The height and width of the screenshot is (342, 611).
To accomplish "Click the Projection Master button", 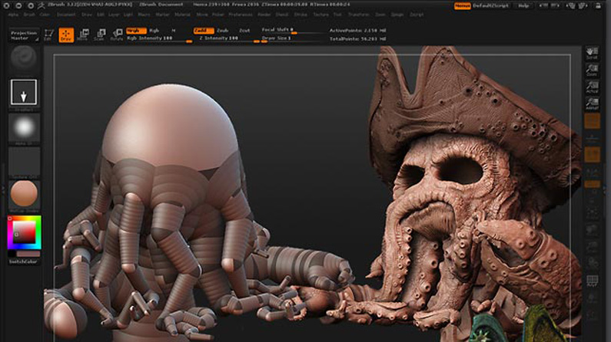I will tap(24, 35).
